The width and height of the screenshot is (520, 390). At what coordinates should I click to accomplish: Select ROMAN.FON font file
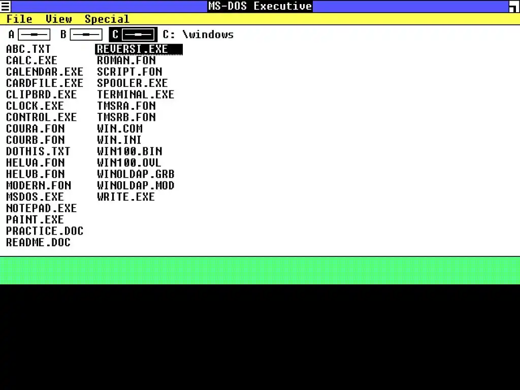click(x=126, y=60)
